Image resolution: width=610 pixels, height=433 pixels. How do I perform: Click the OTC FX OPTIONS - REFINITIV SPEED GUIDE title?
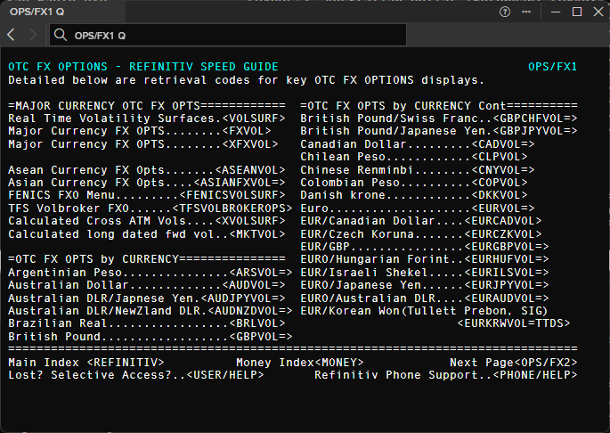pos(143,67)
